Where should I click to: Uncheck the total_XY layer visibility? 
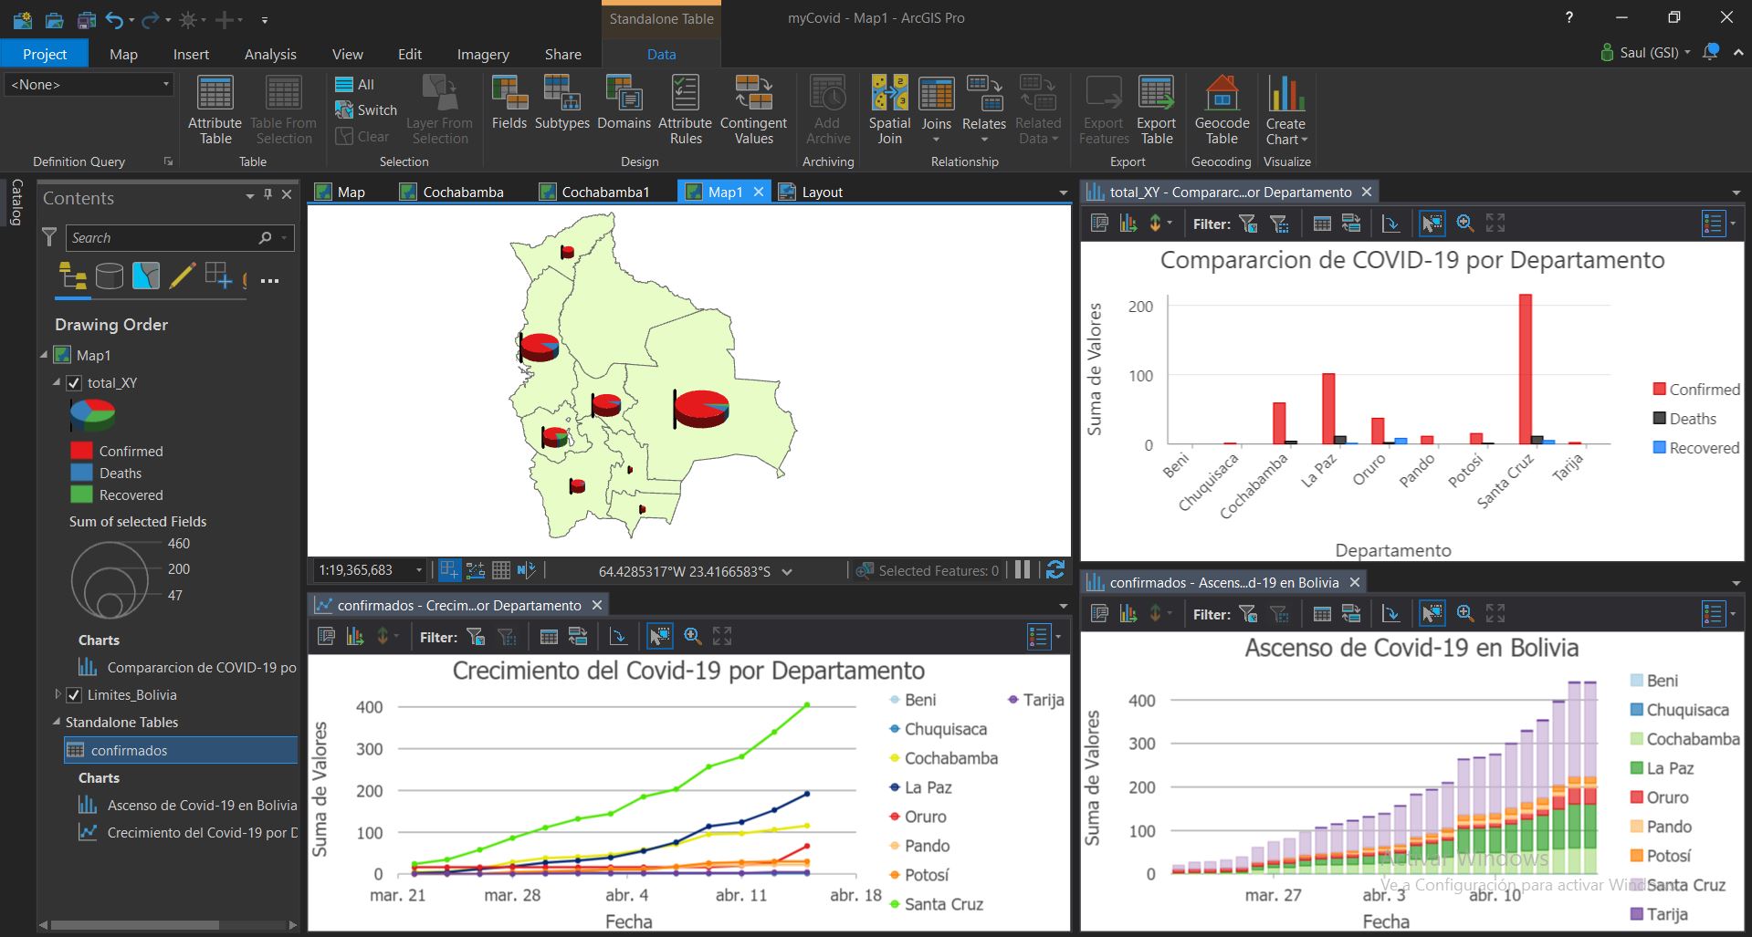pyautogui.click(x=75, y=383)
